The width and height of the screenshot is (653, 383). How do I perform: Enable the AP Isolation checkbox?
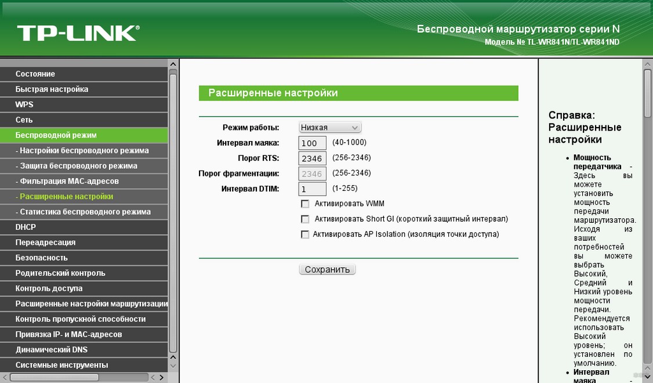305,235
